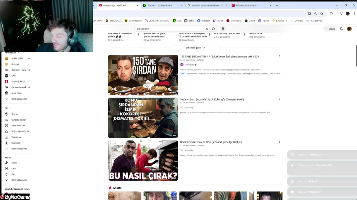The image size is (357, 200).
Task: Open Chrome three-dot menu
Action: pyautogui.click(x=354, y=14)
